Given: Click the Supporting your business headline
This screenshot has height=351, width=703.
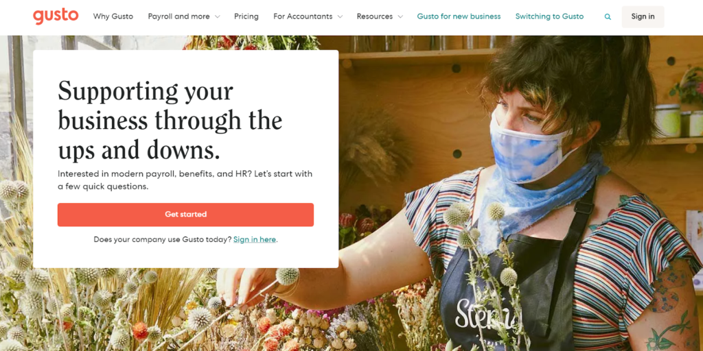Looking at the screenshot, I should coord(170,120).
